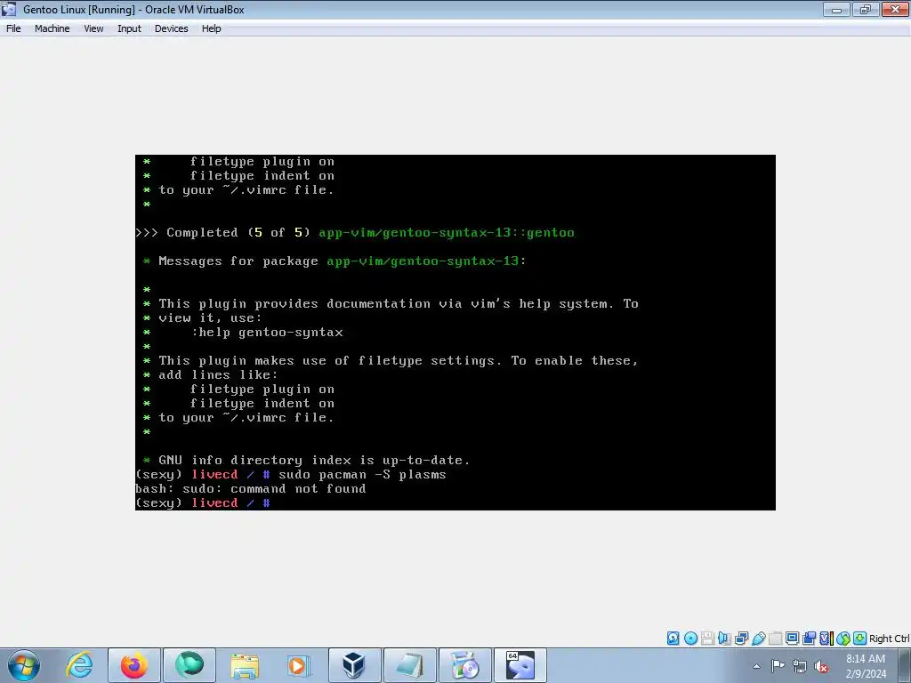Launch Internet Explorer from taskbar
911x683 pixels.
(x=79, y=665)
